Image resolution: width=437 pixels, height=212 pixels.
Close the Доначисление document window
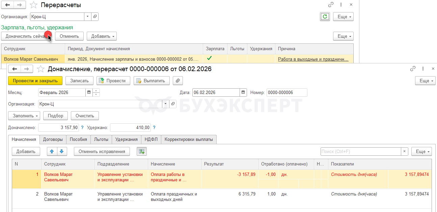click(433, 69)
